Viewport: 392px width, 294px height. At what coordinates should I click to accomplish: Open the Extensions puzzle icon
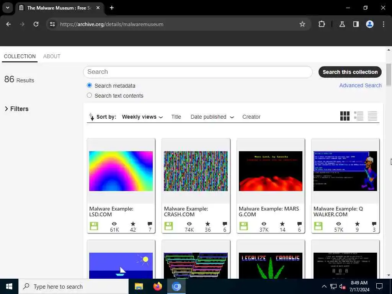click(x=322, y=24)
